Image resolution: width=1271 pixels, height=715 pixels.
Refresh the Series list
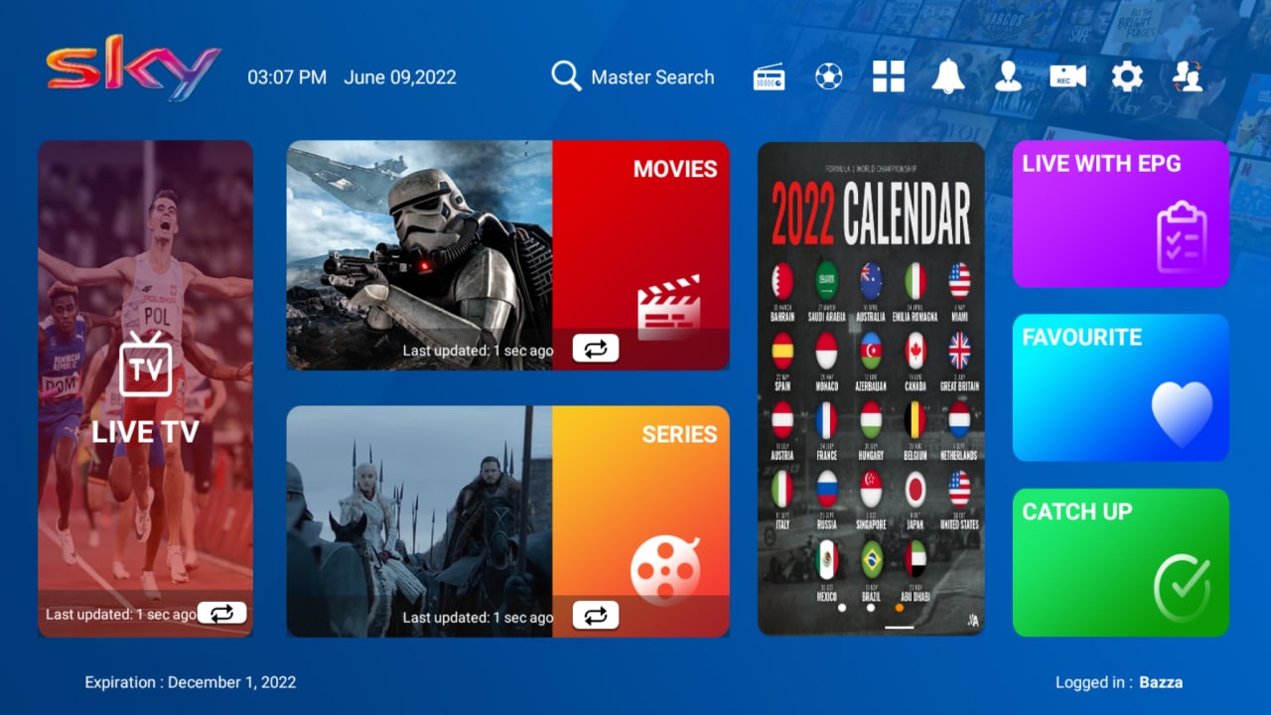(595, 616)
